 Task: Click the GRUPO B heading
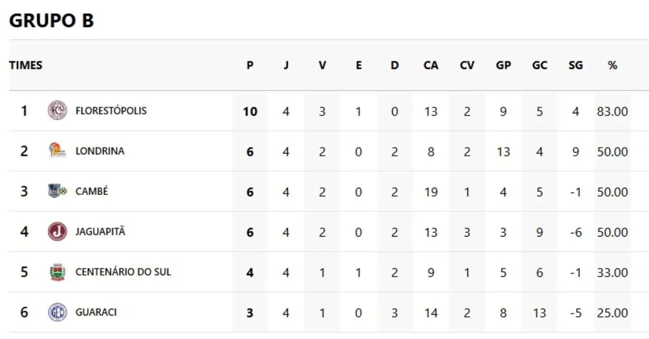[x=52, y=21]
